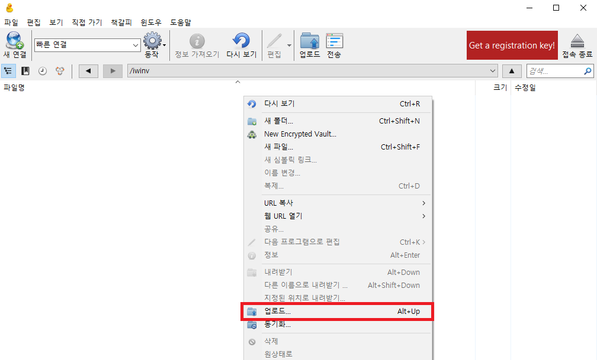The height and width of the screenshot is (360, 597).
Task: Open the 보기 menu
Action: pyautogui.click(x=56, y=22)
